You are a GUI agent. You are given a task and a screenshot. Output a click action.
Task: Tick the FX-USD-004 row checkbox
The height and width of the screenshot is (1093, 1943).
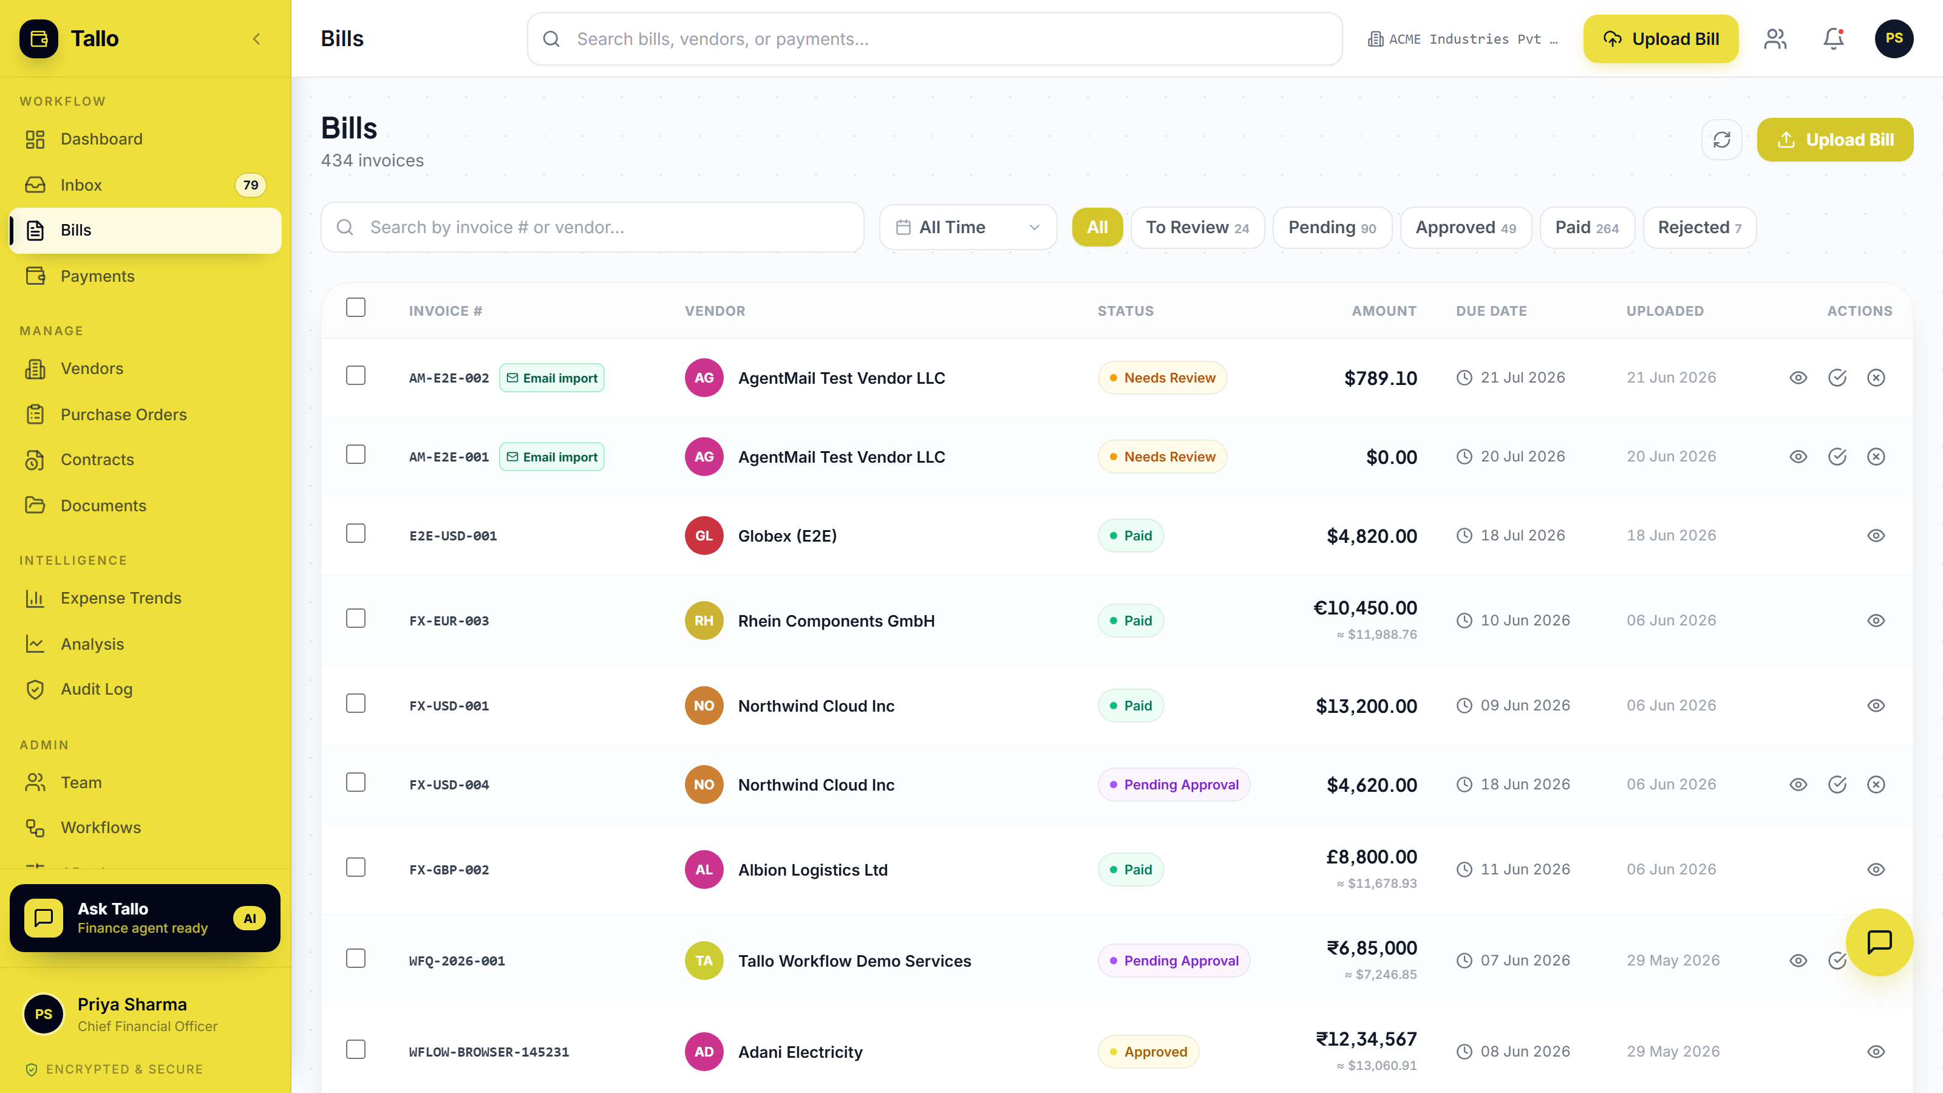[x=355, y=783]
